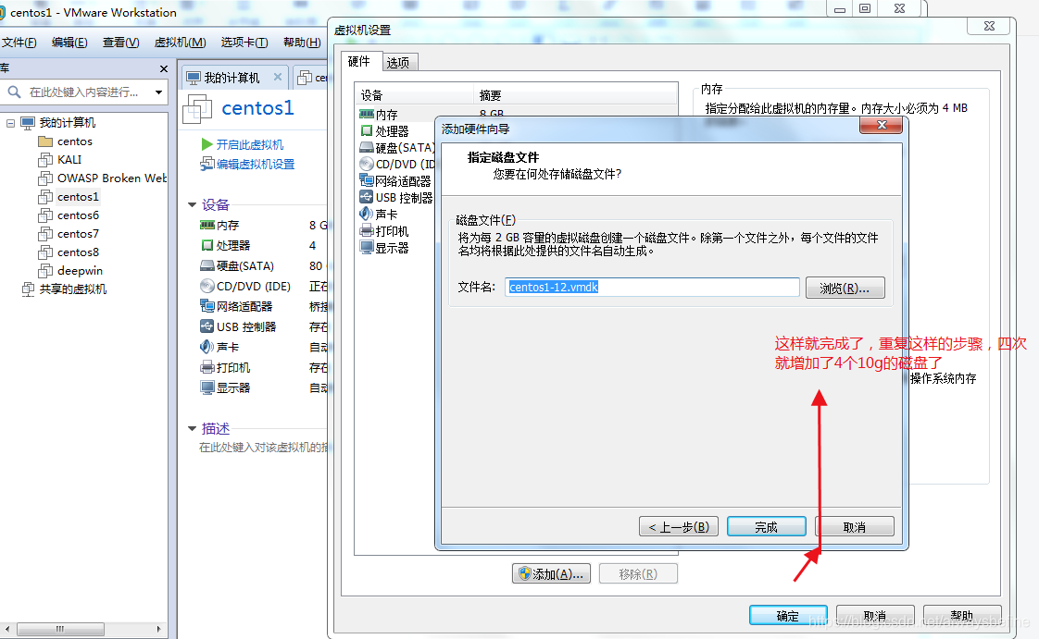This screenshot has height=639, width=1039.
Task: Click 确定 button in settings dialog
Action: click(x=788, y=616)
